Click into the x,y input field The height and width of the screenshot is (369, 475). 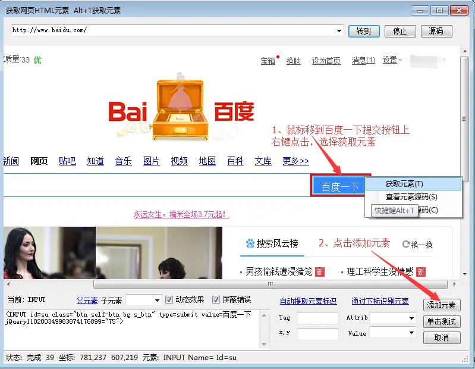[x=317, y=333]
